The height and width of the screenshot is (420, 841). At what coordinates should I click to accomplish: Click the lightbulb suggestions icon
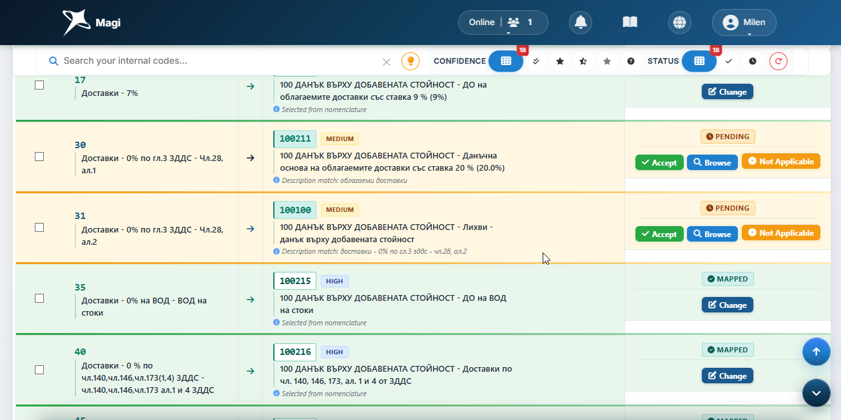411,61
